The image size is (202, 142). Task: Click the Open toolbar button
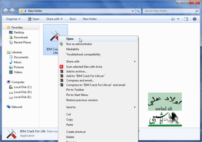pyautogui.click(x=34, y=19)
